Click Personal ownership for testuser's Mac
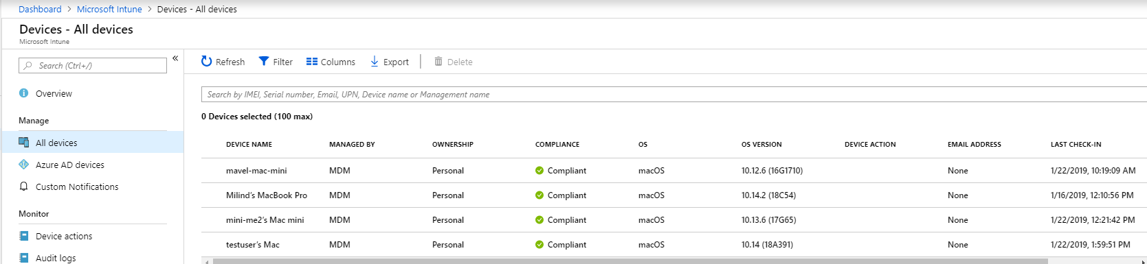 tap(448, 245)
